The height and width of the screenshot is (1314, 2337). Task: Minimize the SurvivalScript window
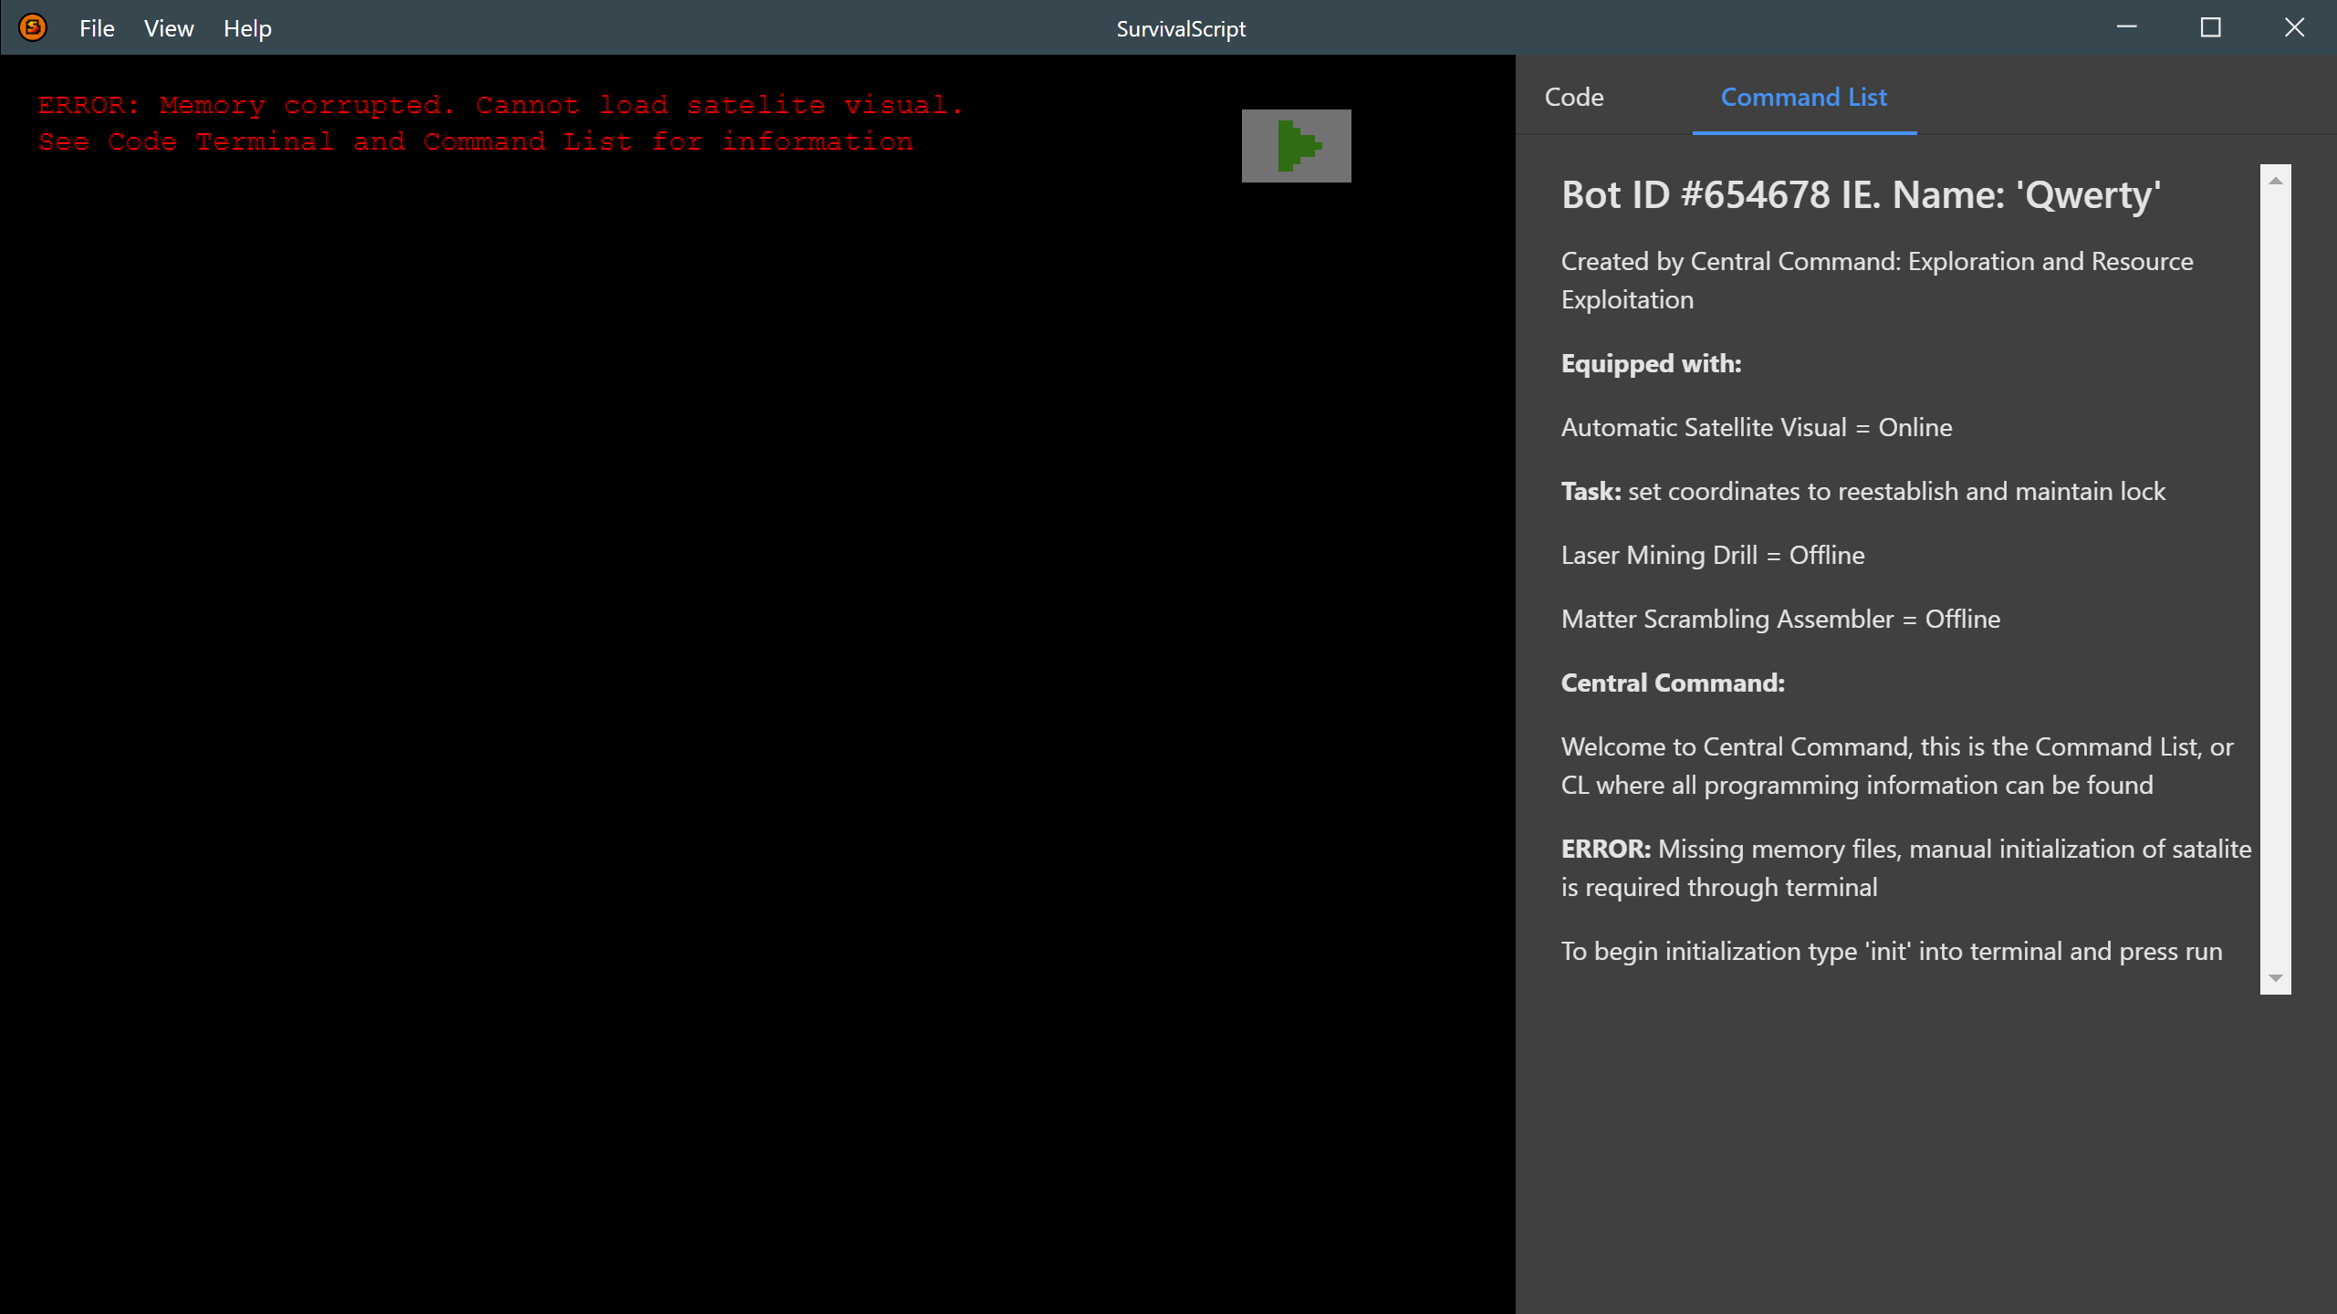point(2126,27)
